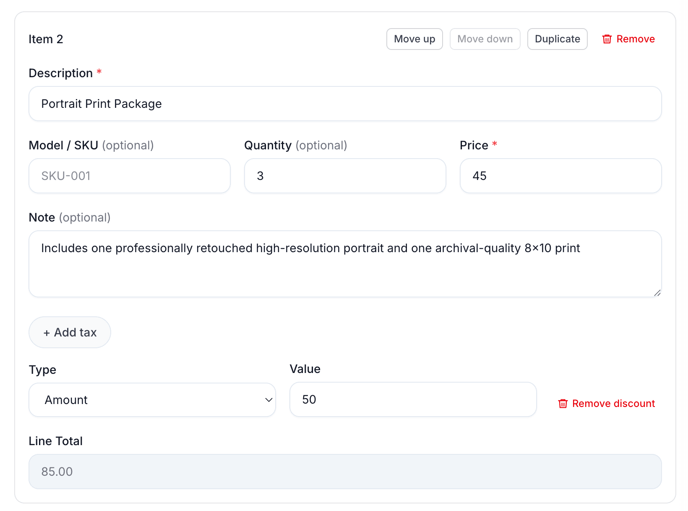The image size is (688, 511).
Task: Click the Line Total field showing 85.00
Action: click(345, 472)
